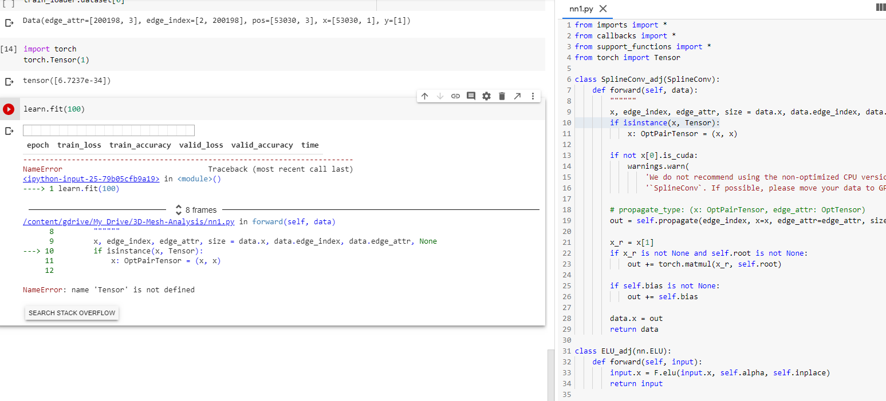Move cell up with the up arrow
886x401 pixels.
(424, 96)
